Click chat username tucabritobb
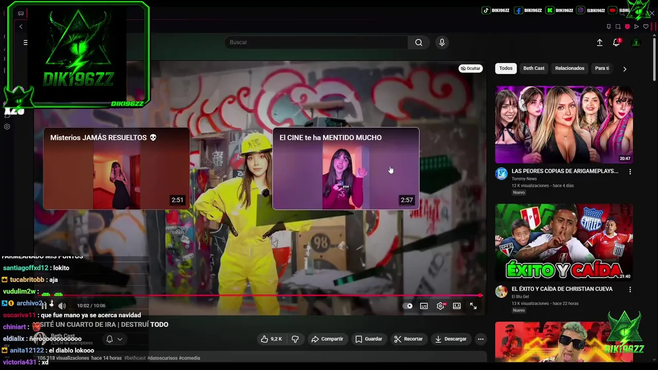The width and height of the screenshot is (658, 370). [x=27, y=280]
